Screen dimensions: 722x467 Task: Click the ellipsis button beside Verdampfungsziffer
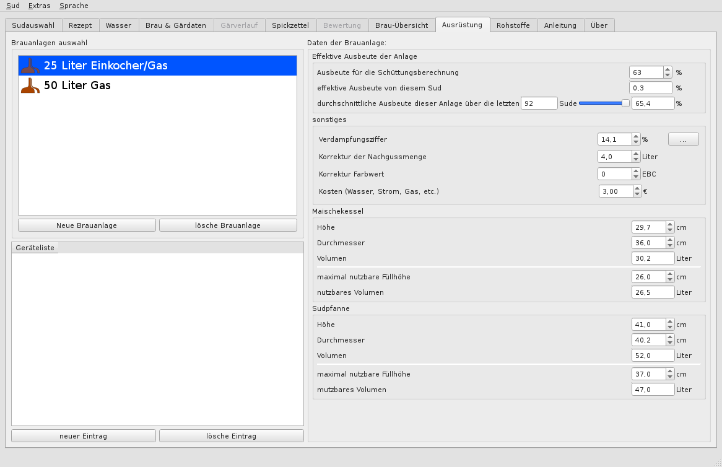pos(683,140)
